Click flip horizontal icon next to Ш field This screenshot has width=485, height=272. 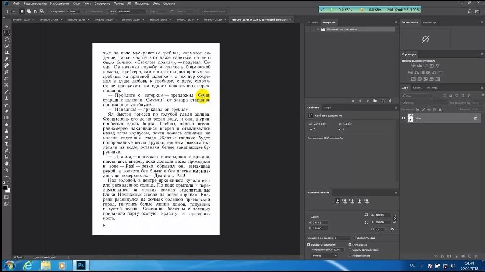(366, 215)
